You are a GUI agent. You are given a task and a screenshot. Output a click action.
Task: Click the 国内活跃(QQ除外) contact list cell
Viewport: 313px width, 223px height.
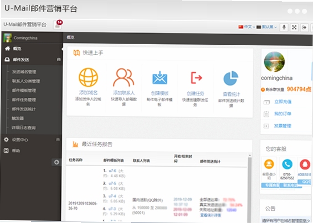tap(147, 200)
